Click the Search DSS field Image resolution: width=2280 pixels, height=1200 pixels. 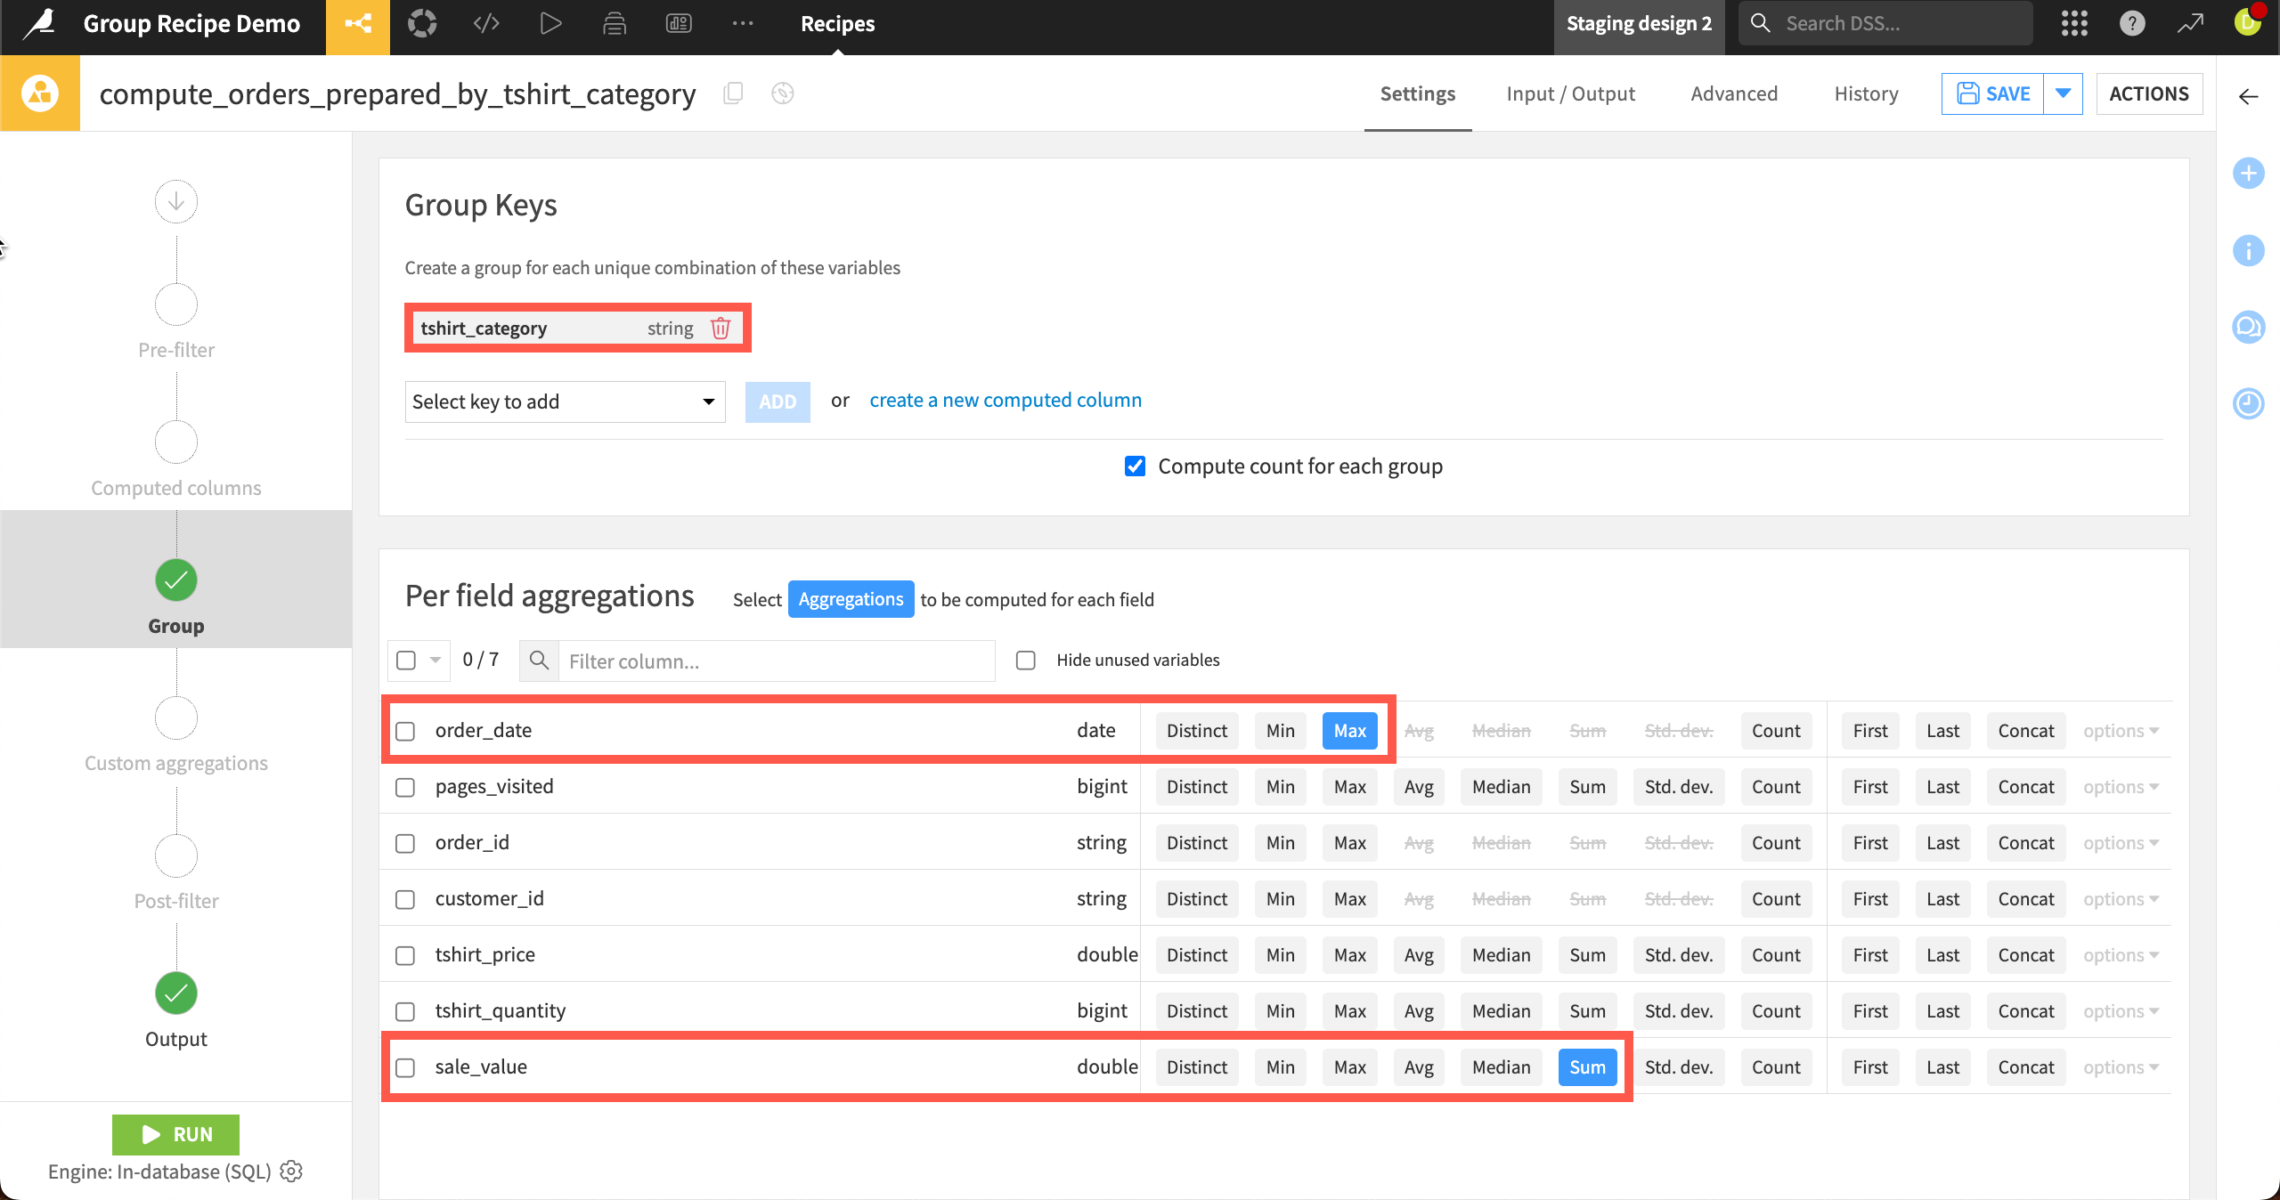tap(1885, 24)
